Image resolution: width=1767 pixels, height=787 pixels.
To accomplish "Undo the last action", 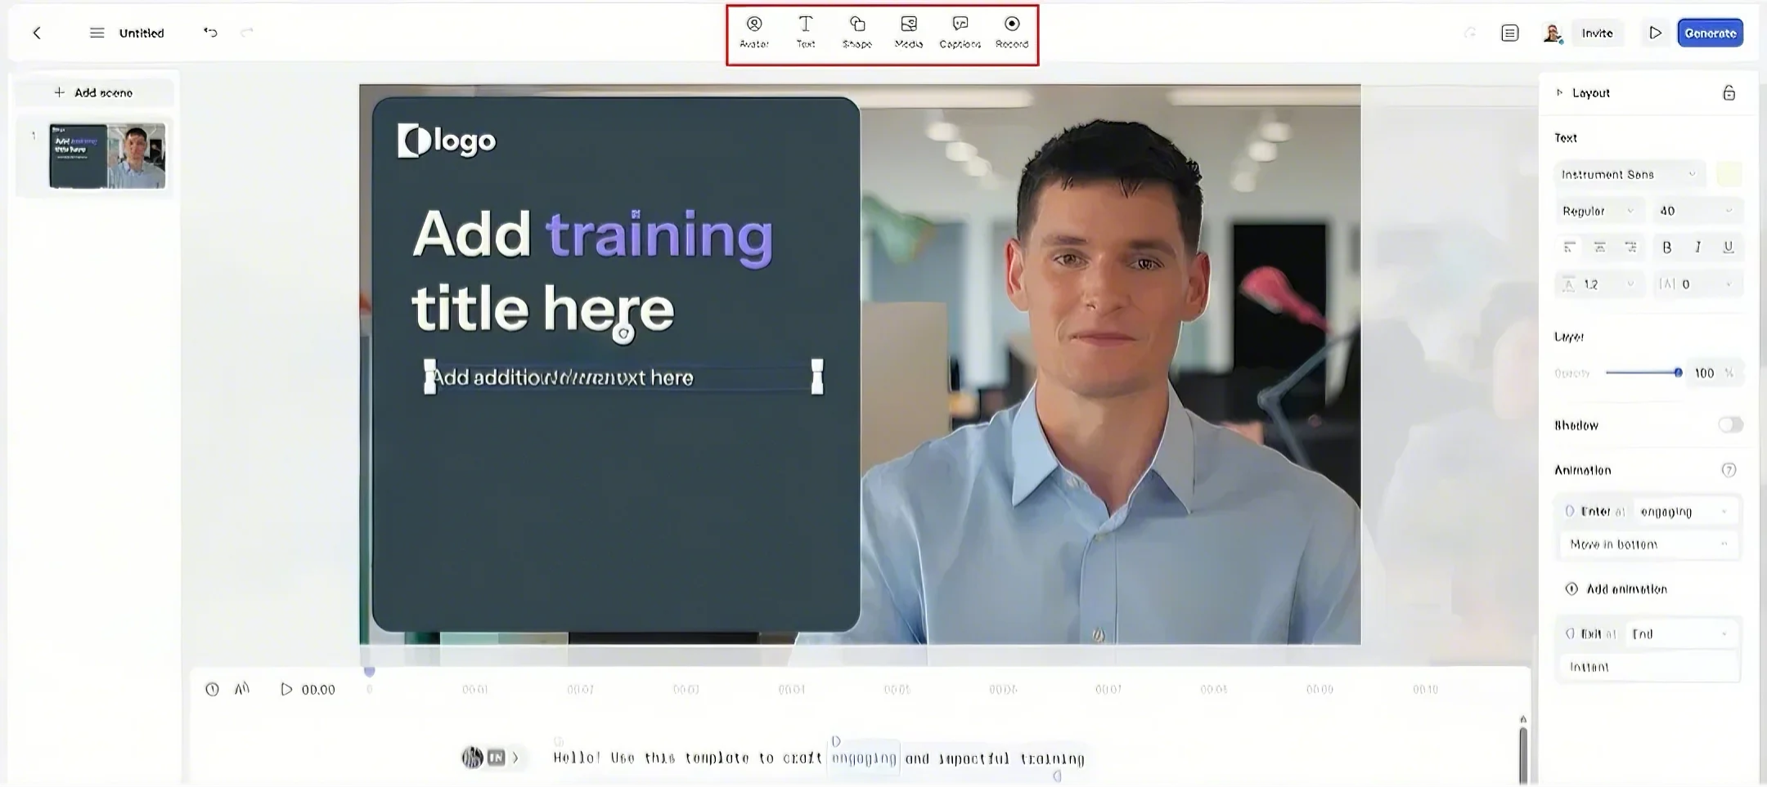I will pyautogui.click(x=210, y=33).
